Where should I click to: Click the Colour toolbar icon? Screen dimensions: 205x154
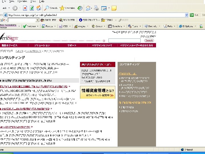(x=93, y=26)
